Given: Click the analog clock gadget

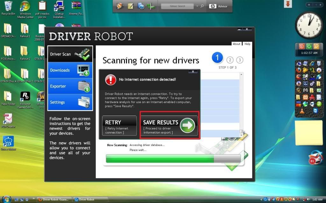Looking at the screenshot, I should point(309,25).
